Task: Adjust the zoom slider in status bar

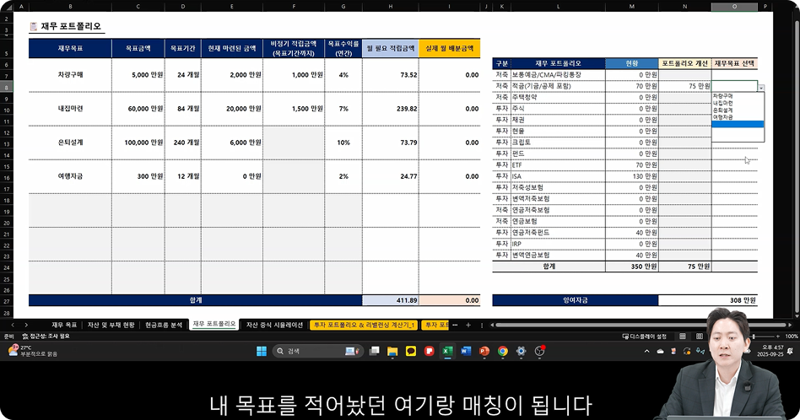Action: [753, 336]
